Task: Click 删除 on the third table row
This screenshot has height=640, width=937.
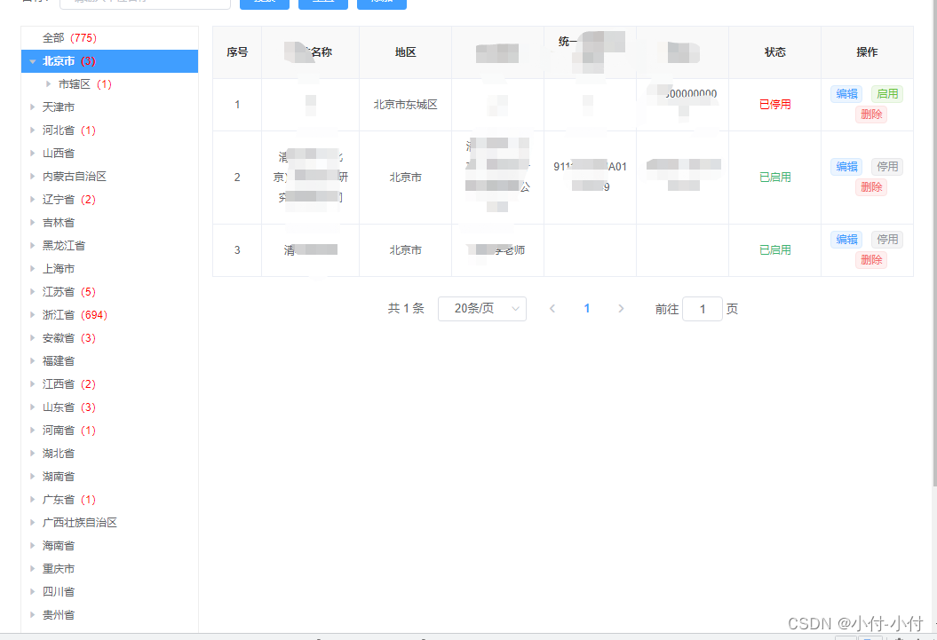Action: click(870, 259)
